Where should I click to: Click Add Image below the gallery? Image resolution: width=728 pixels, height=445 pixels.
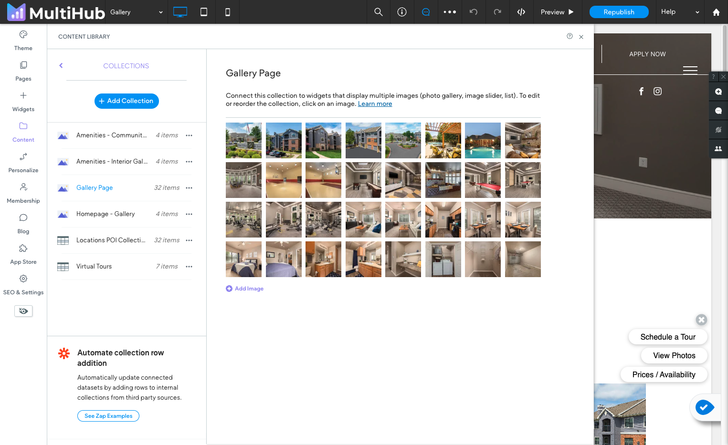point(245,289)
